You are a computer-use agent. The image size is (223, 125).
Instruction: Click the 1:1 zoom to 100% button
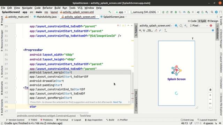point(210,103)
